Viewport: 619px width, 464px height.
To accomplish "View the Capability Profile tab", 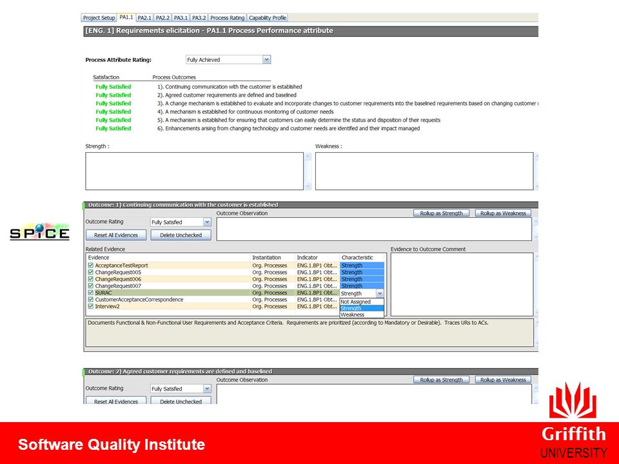I will point(267,18).
